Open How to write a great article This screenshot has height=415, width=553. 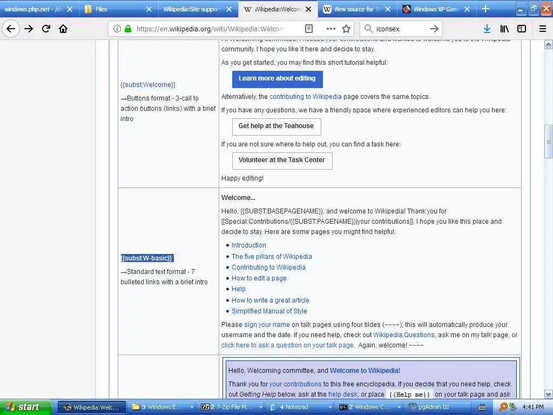[270, 300]
